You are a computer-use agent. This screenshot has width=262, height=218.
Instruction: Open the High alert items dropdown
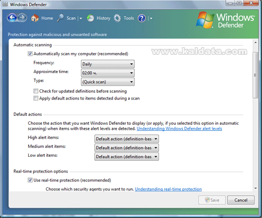coord(127,139)
